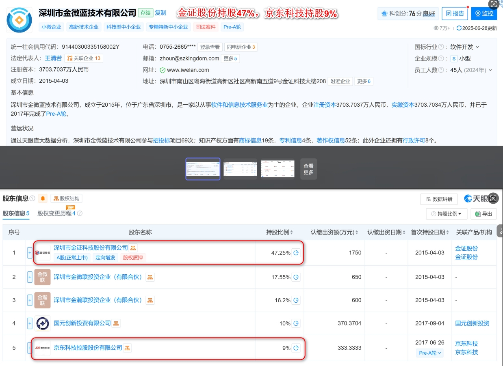
Task: Select the third screenshot thumbnail
Action: click(x=278, y=169)
